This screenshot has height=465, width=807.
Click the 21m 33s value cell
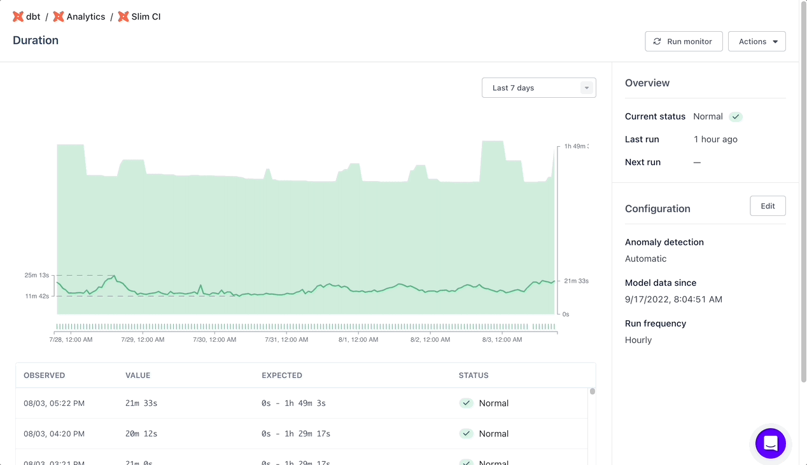pyautogui.click(x=141, y=403)
